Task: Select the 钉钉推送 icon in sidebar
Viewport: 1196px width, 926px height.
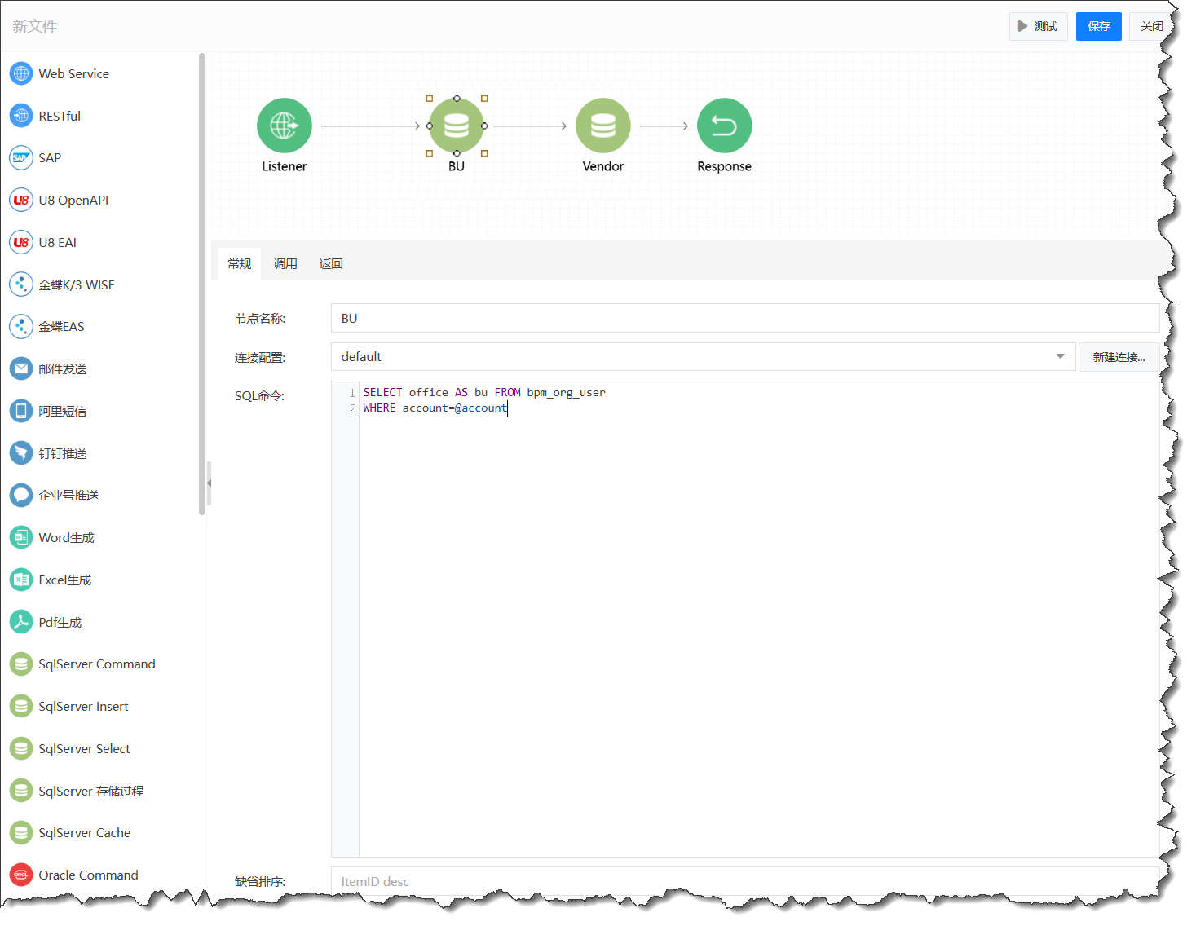Action: 21,453
